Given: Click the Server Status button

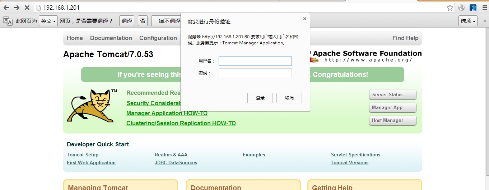Looking at the screenshot, I should [x=393, y=95].
